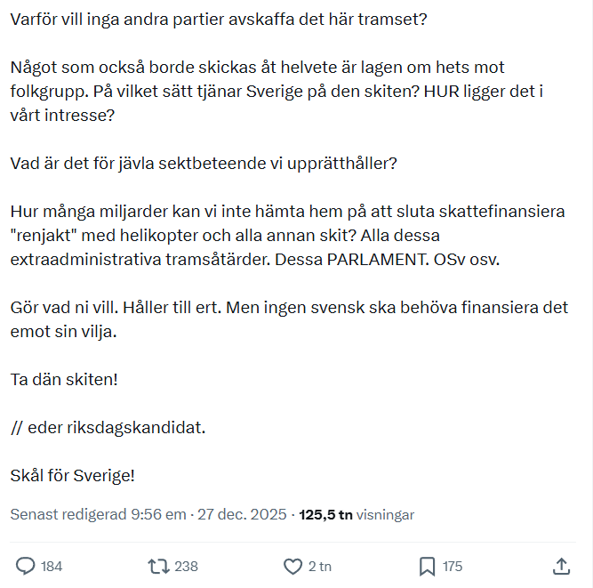Click the reply count 184

[x=52, y=567]
